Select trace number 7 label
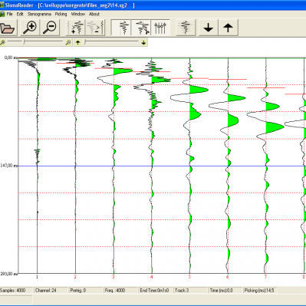 [x=265, y=277]
